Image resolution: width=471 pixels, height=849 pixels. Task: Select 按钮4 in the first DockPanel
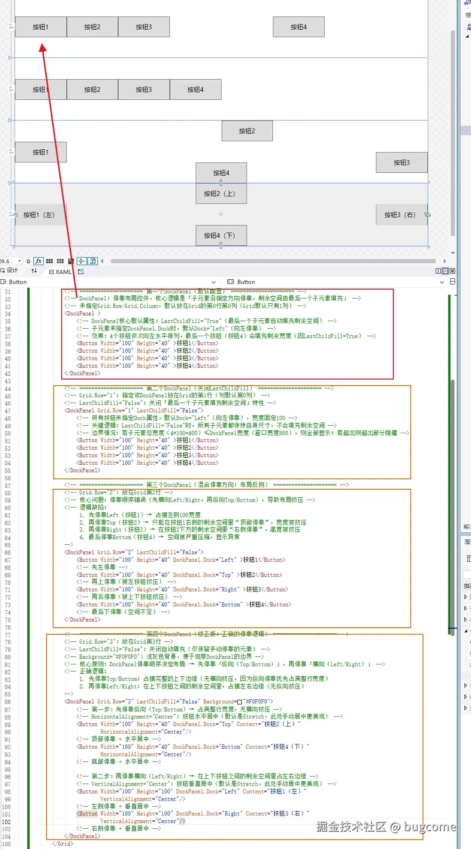coord(299,27)
